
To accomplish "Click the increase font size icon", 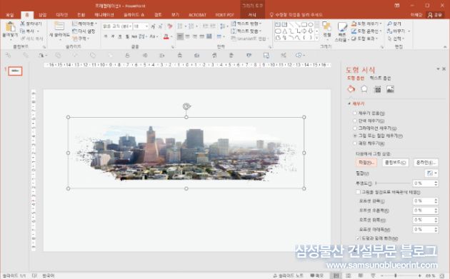I will pos(153,26).
